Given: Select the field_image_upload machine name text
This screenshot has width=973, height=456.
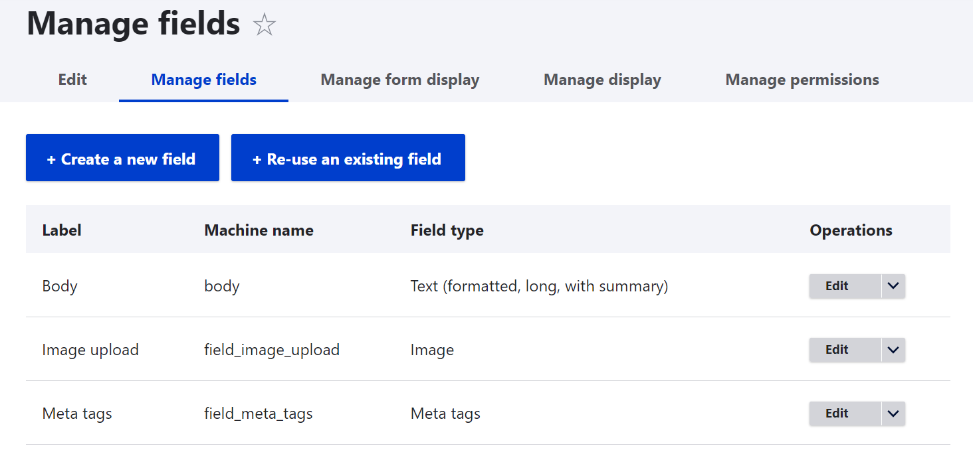Looking at the screenshot, I should (x=272, y=350).
